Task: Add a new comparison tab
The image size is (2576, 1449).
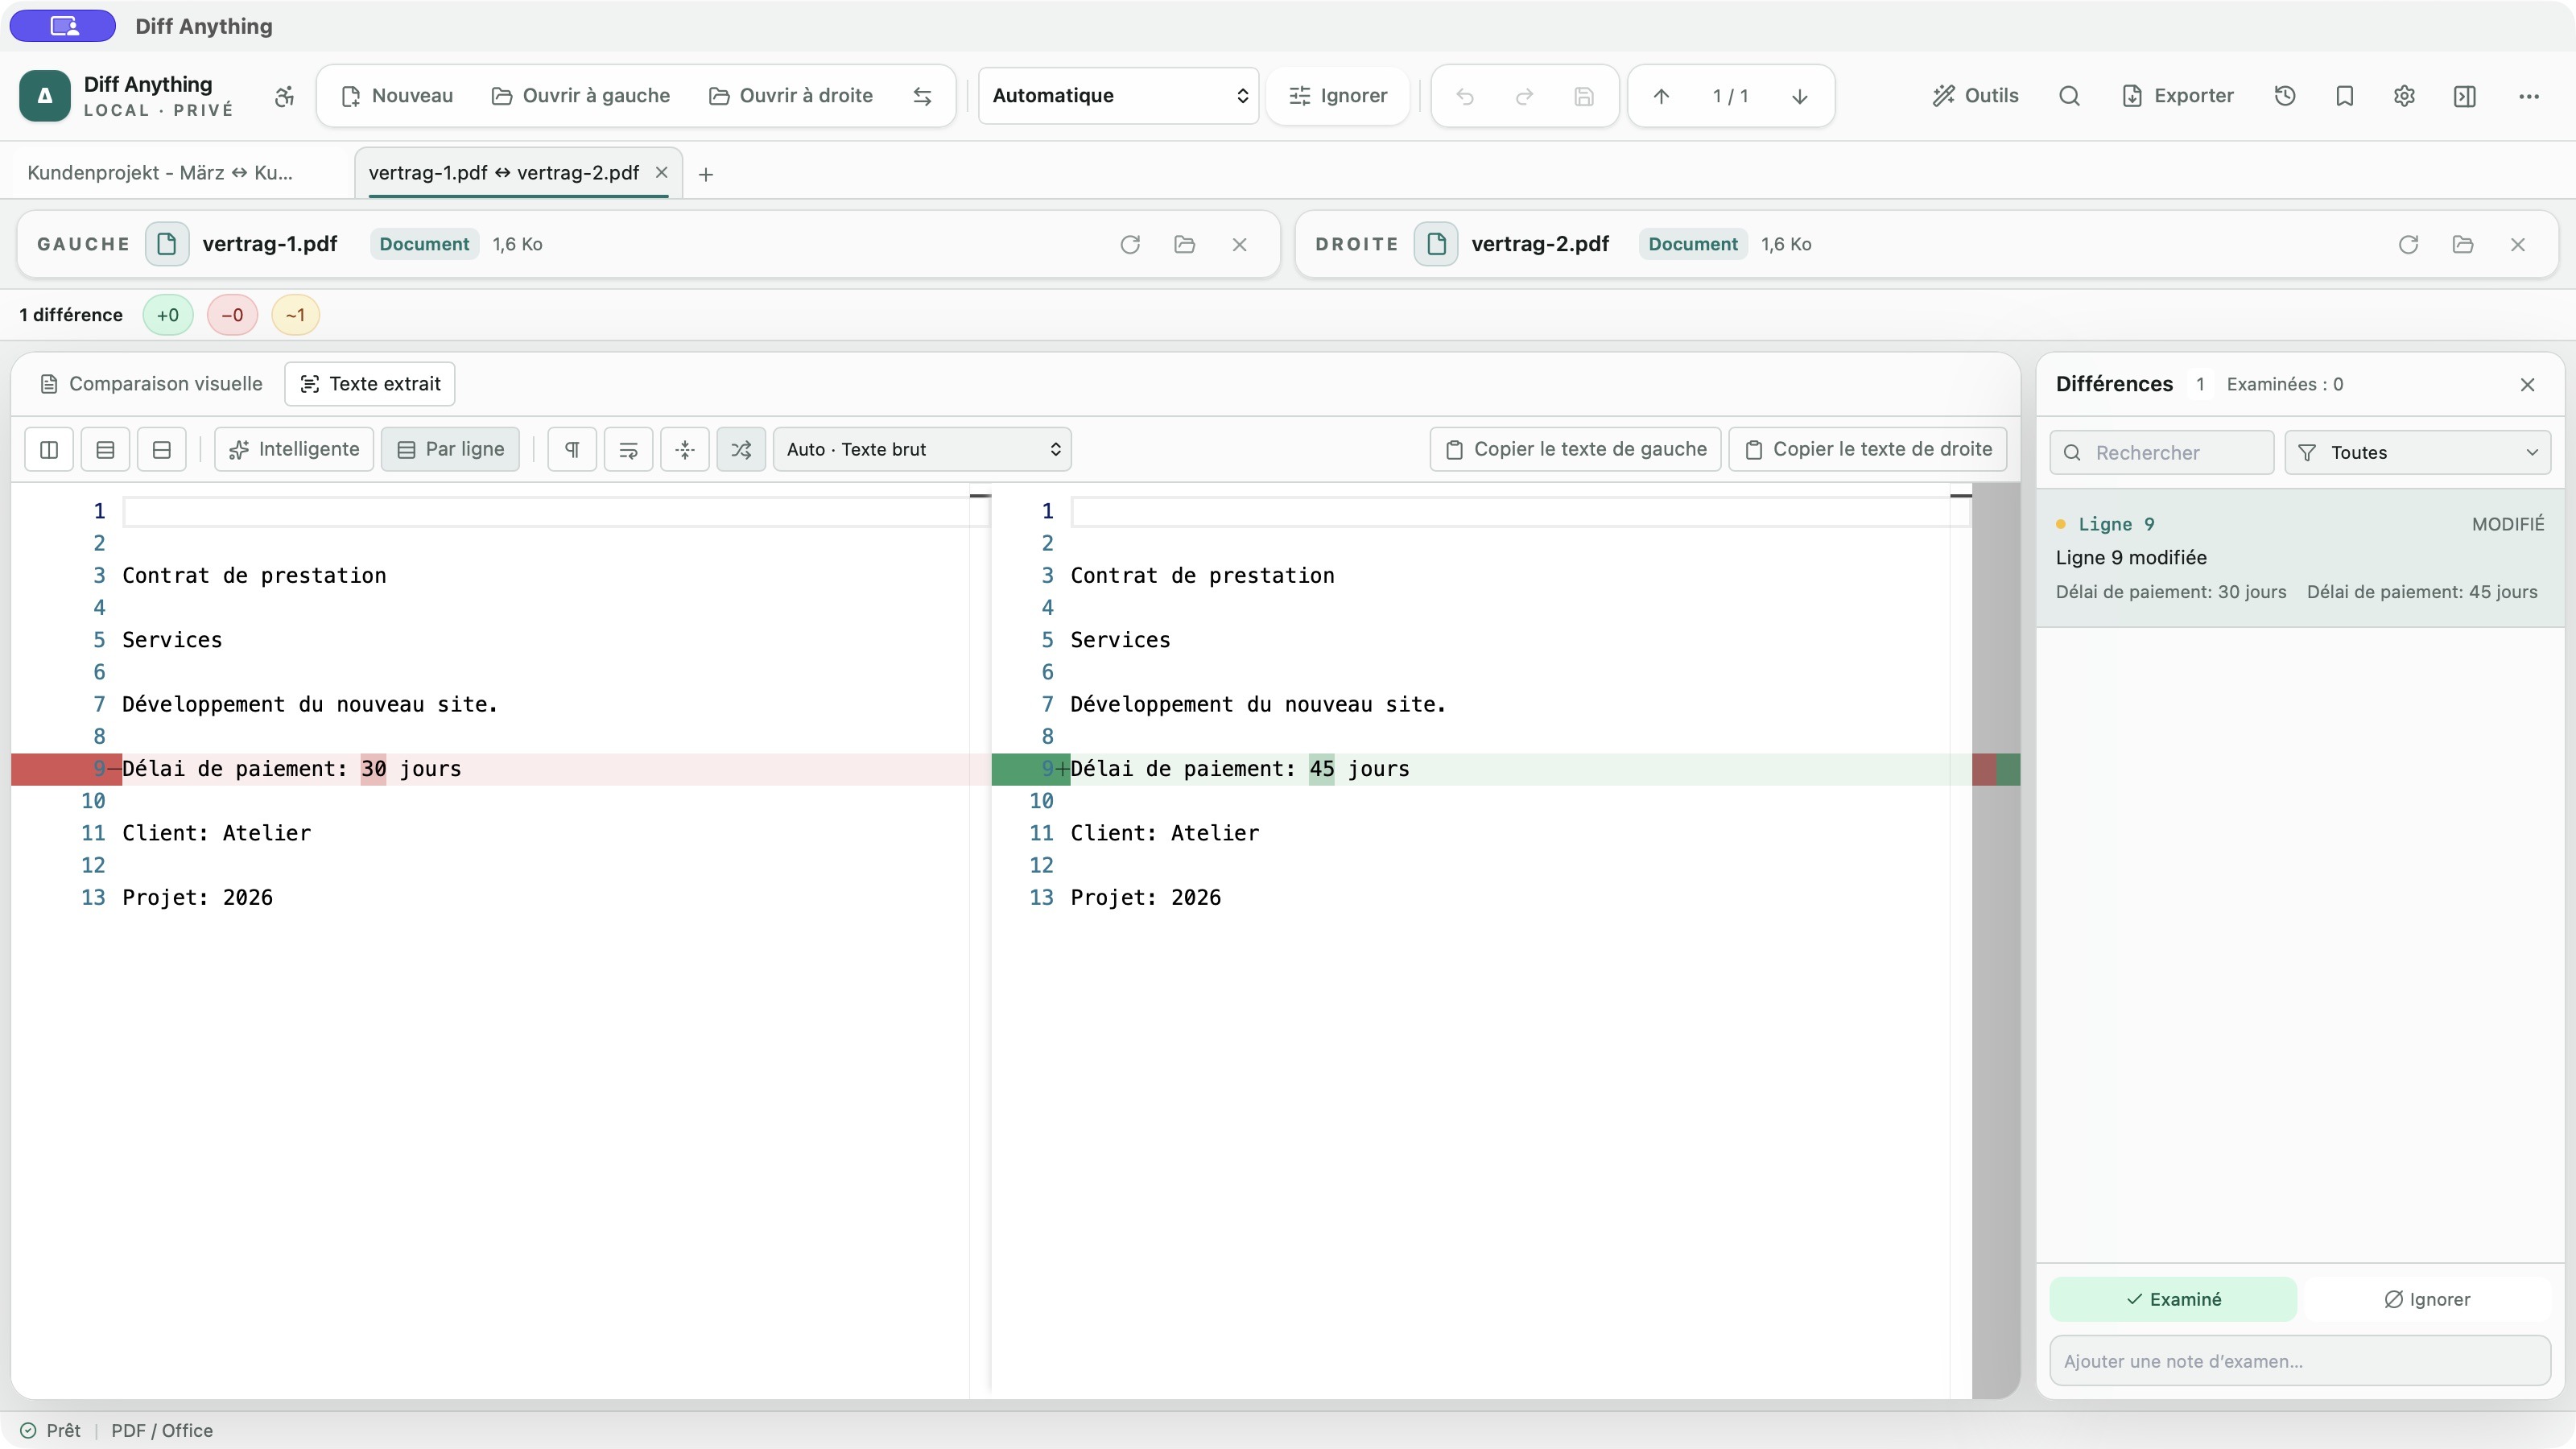Action: pyautogui.click(x=706, y=175)
